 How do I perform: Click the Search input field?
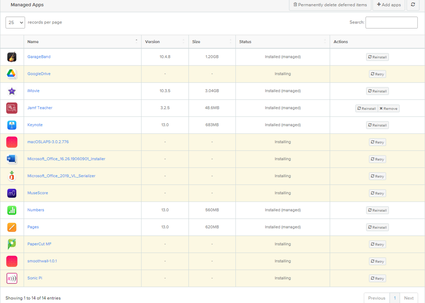coord(391,23)
